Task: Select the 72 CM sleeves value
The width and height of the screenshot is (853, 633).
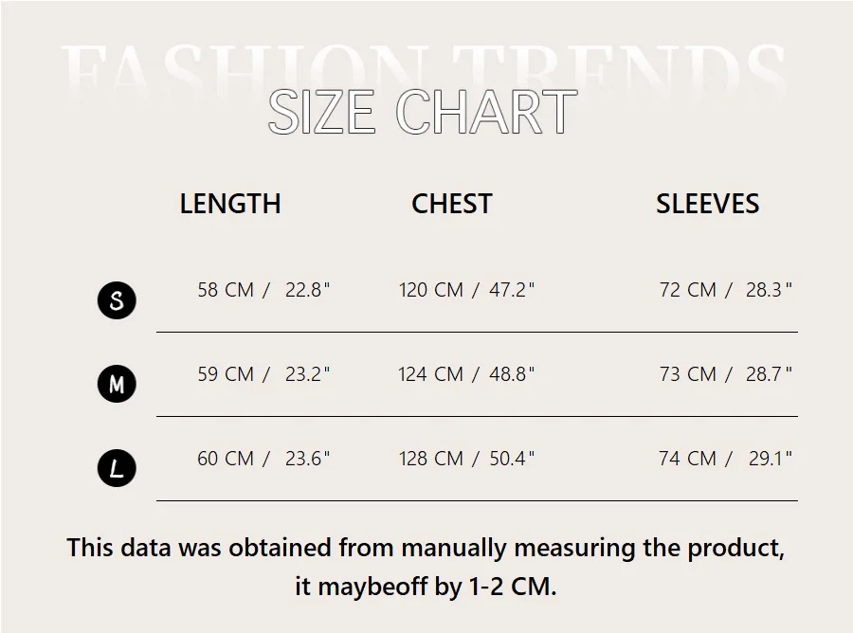Action: coord(688,290)
